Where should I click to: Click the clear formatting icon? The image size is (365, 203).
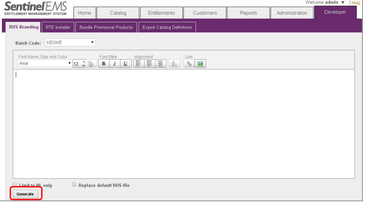pos(174,64)
